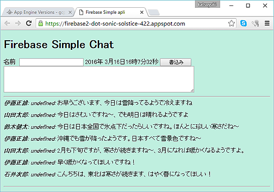Close the App Engine Versions tab

[70, 12]
